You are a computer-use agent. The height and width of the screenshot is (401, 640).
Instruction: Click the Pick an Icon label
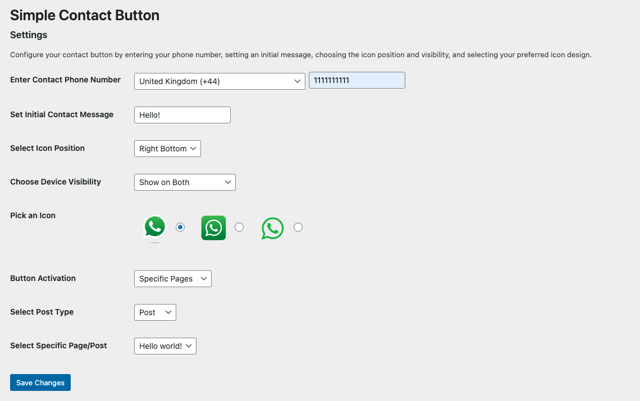click(x=33, y=215)
